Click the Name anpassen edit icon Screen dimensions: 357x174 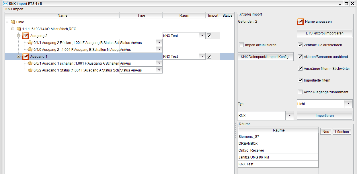(300, 21)
